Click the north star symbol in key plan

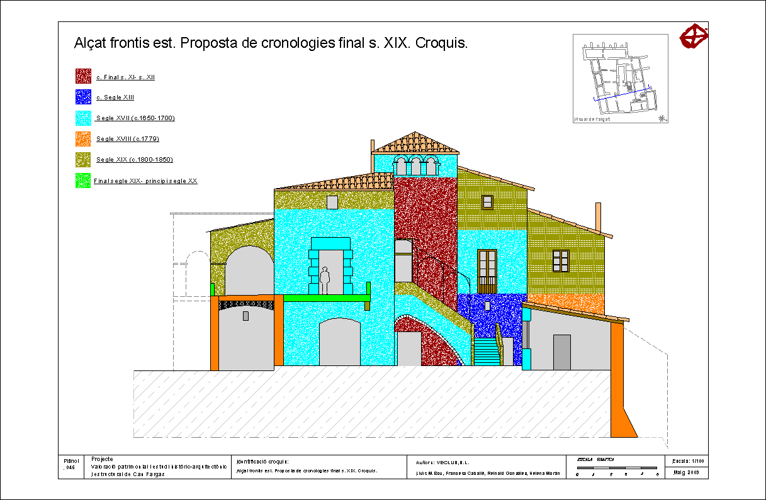click(x=661, y=118)
